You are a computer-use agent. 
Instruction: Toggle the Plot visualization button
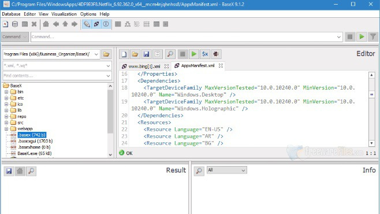pyautogui.click(x=166, y=24)
